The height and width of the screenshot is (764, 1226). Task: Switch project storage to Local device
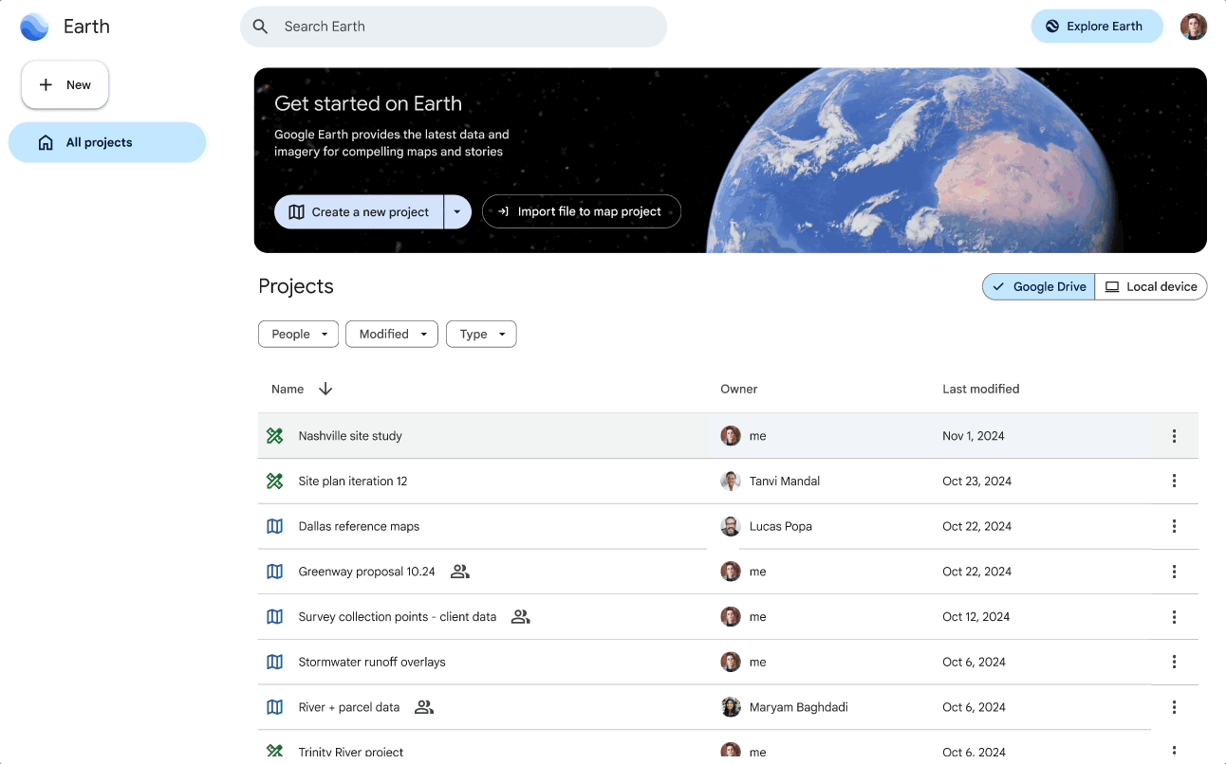click(x=1151, y=286)
